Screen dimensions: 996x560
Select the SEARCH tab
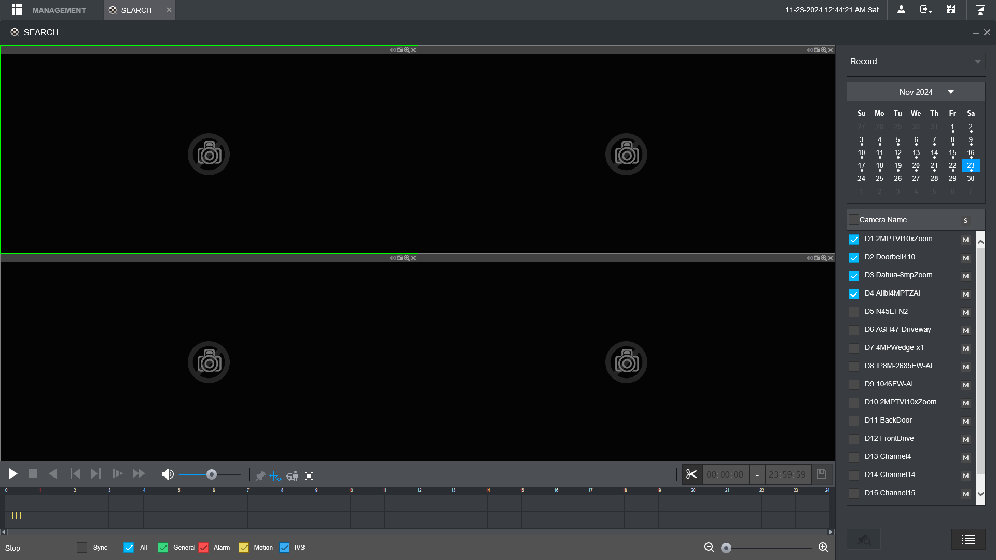(140, 10)
